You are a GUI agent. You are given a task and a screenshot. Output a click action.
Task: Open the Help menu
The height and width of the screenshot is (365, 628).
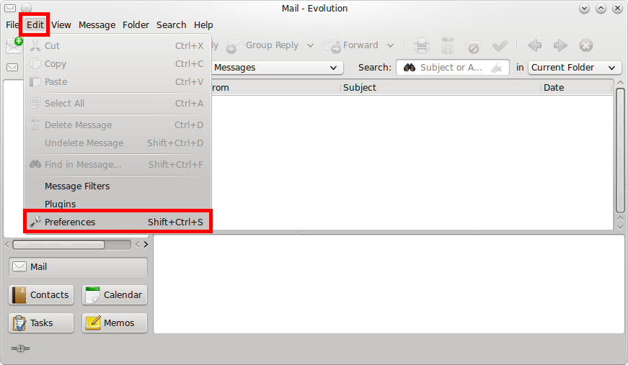[203, 24]
